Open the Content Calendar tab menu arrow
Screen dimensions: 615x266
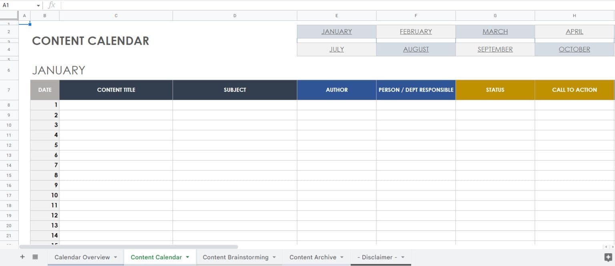pyautogui.click(x=188, y=257)
